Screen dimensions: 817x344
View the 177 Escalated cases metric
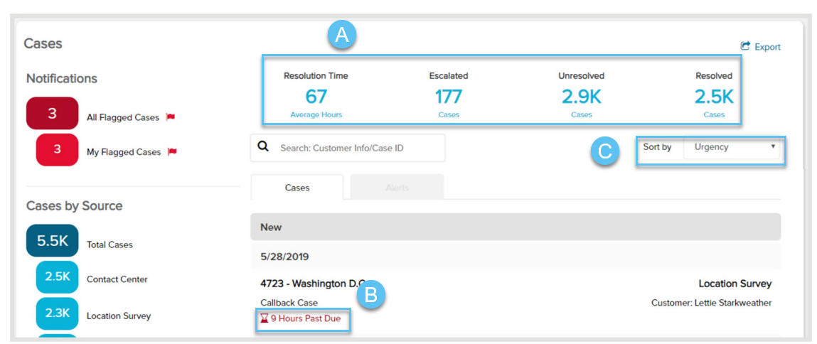pos(448,97)
